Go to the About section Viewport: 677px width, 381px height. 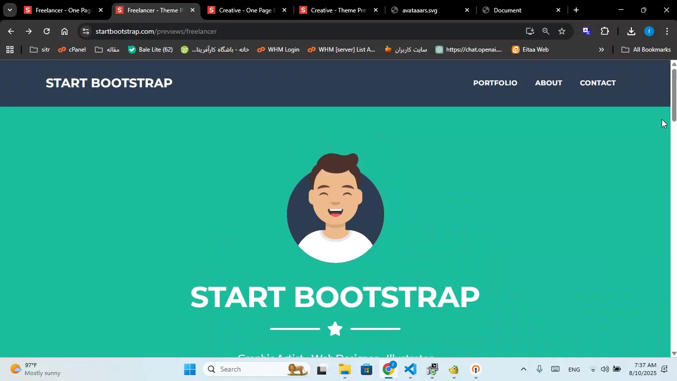click(548, 83)
